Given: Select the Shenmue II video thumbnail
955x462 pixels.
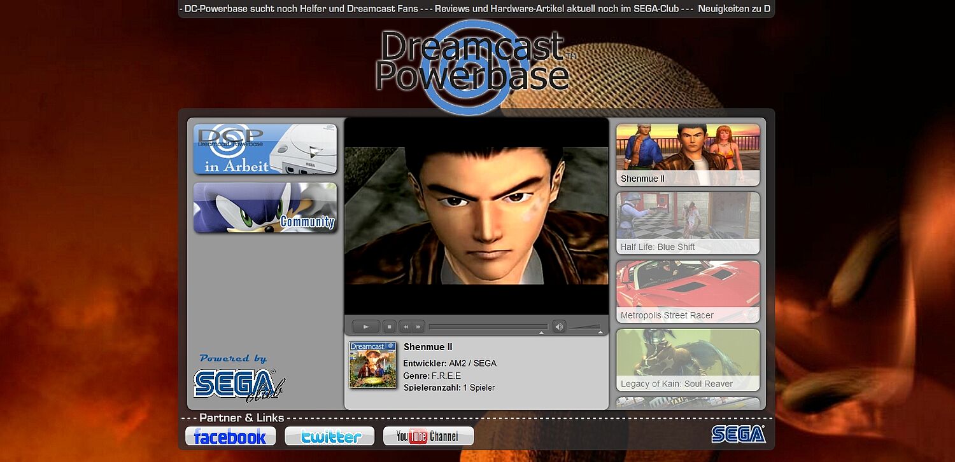Looking at the screenshot, I should (x=688, y=154).
